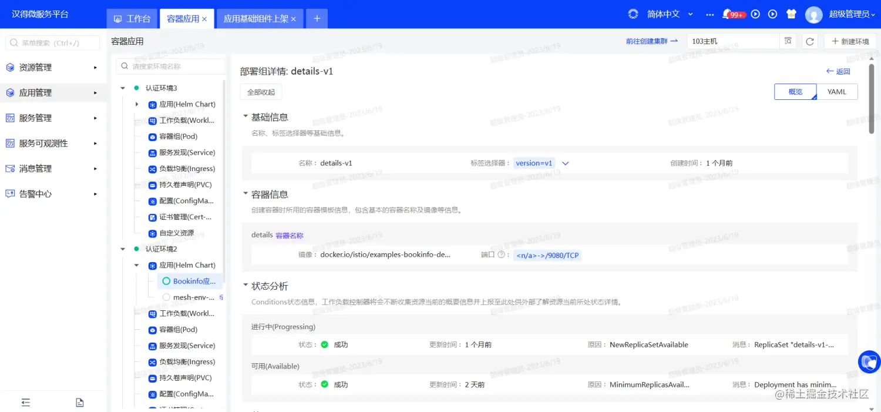Screen dimensions: 881x412
Task: Click the help icon next to 端口
Action: click(x=501, y=255)
